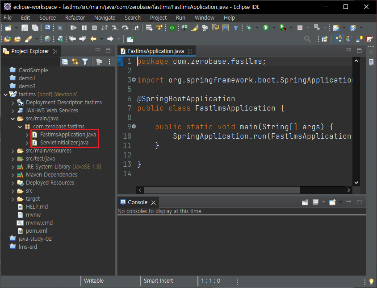This screenshot has width=377, height=288.
Task: Close the Console view tab
Action: tap(153, 202)
